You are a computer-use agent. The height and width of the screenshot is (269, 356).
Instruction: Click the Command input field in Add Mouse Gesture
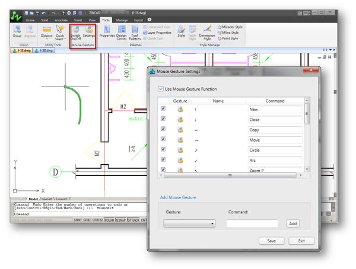252,223
